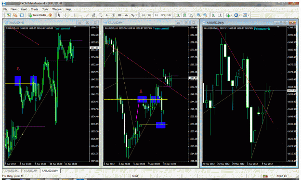
Task: Open the Help menu
Action: coord(68,9)
